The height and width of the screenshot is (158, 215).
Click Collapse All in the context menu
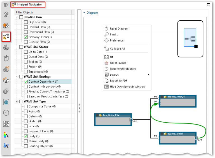click(117, 49)
